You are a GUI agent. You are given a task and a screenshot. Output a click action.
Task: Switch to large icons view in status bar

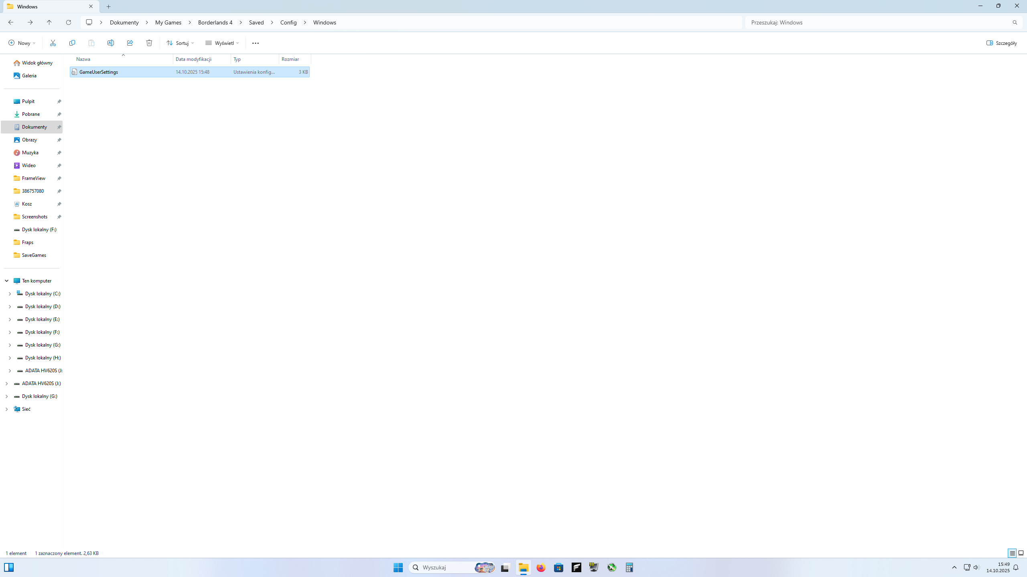1021,553
